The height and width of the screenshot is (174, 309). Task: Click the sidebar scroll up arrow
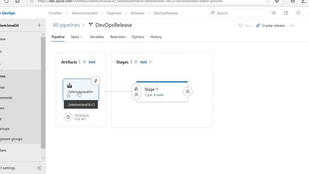click(43, 35)
